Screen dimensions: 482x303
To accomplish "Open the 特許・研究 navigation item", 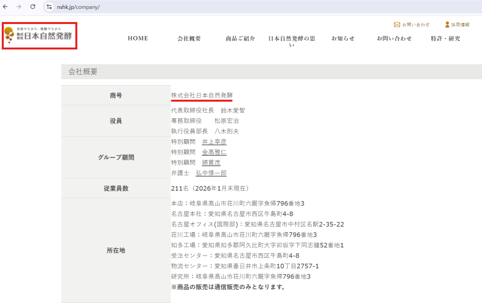I will pos(445,39).
